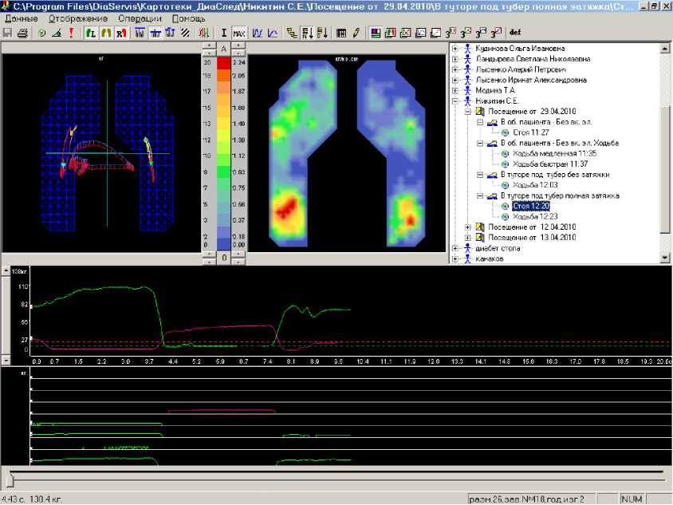Image resolution: width=673 pixels, height=505 pixels.
Task: Click the MAX toolbar icon
Action: coord(238,34)
